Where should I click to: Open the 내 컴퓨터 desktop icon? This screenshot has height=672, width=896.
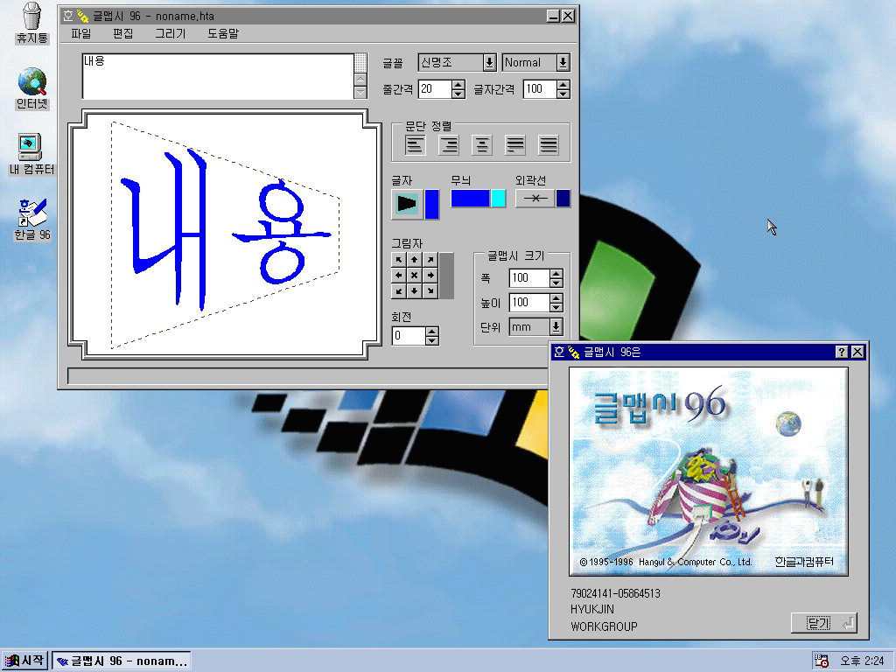32,154
